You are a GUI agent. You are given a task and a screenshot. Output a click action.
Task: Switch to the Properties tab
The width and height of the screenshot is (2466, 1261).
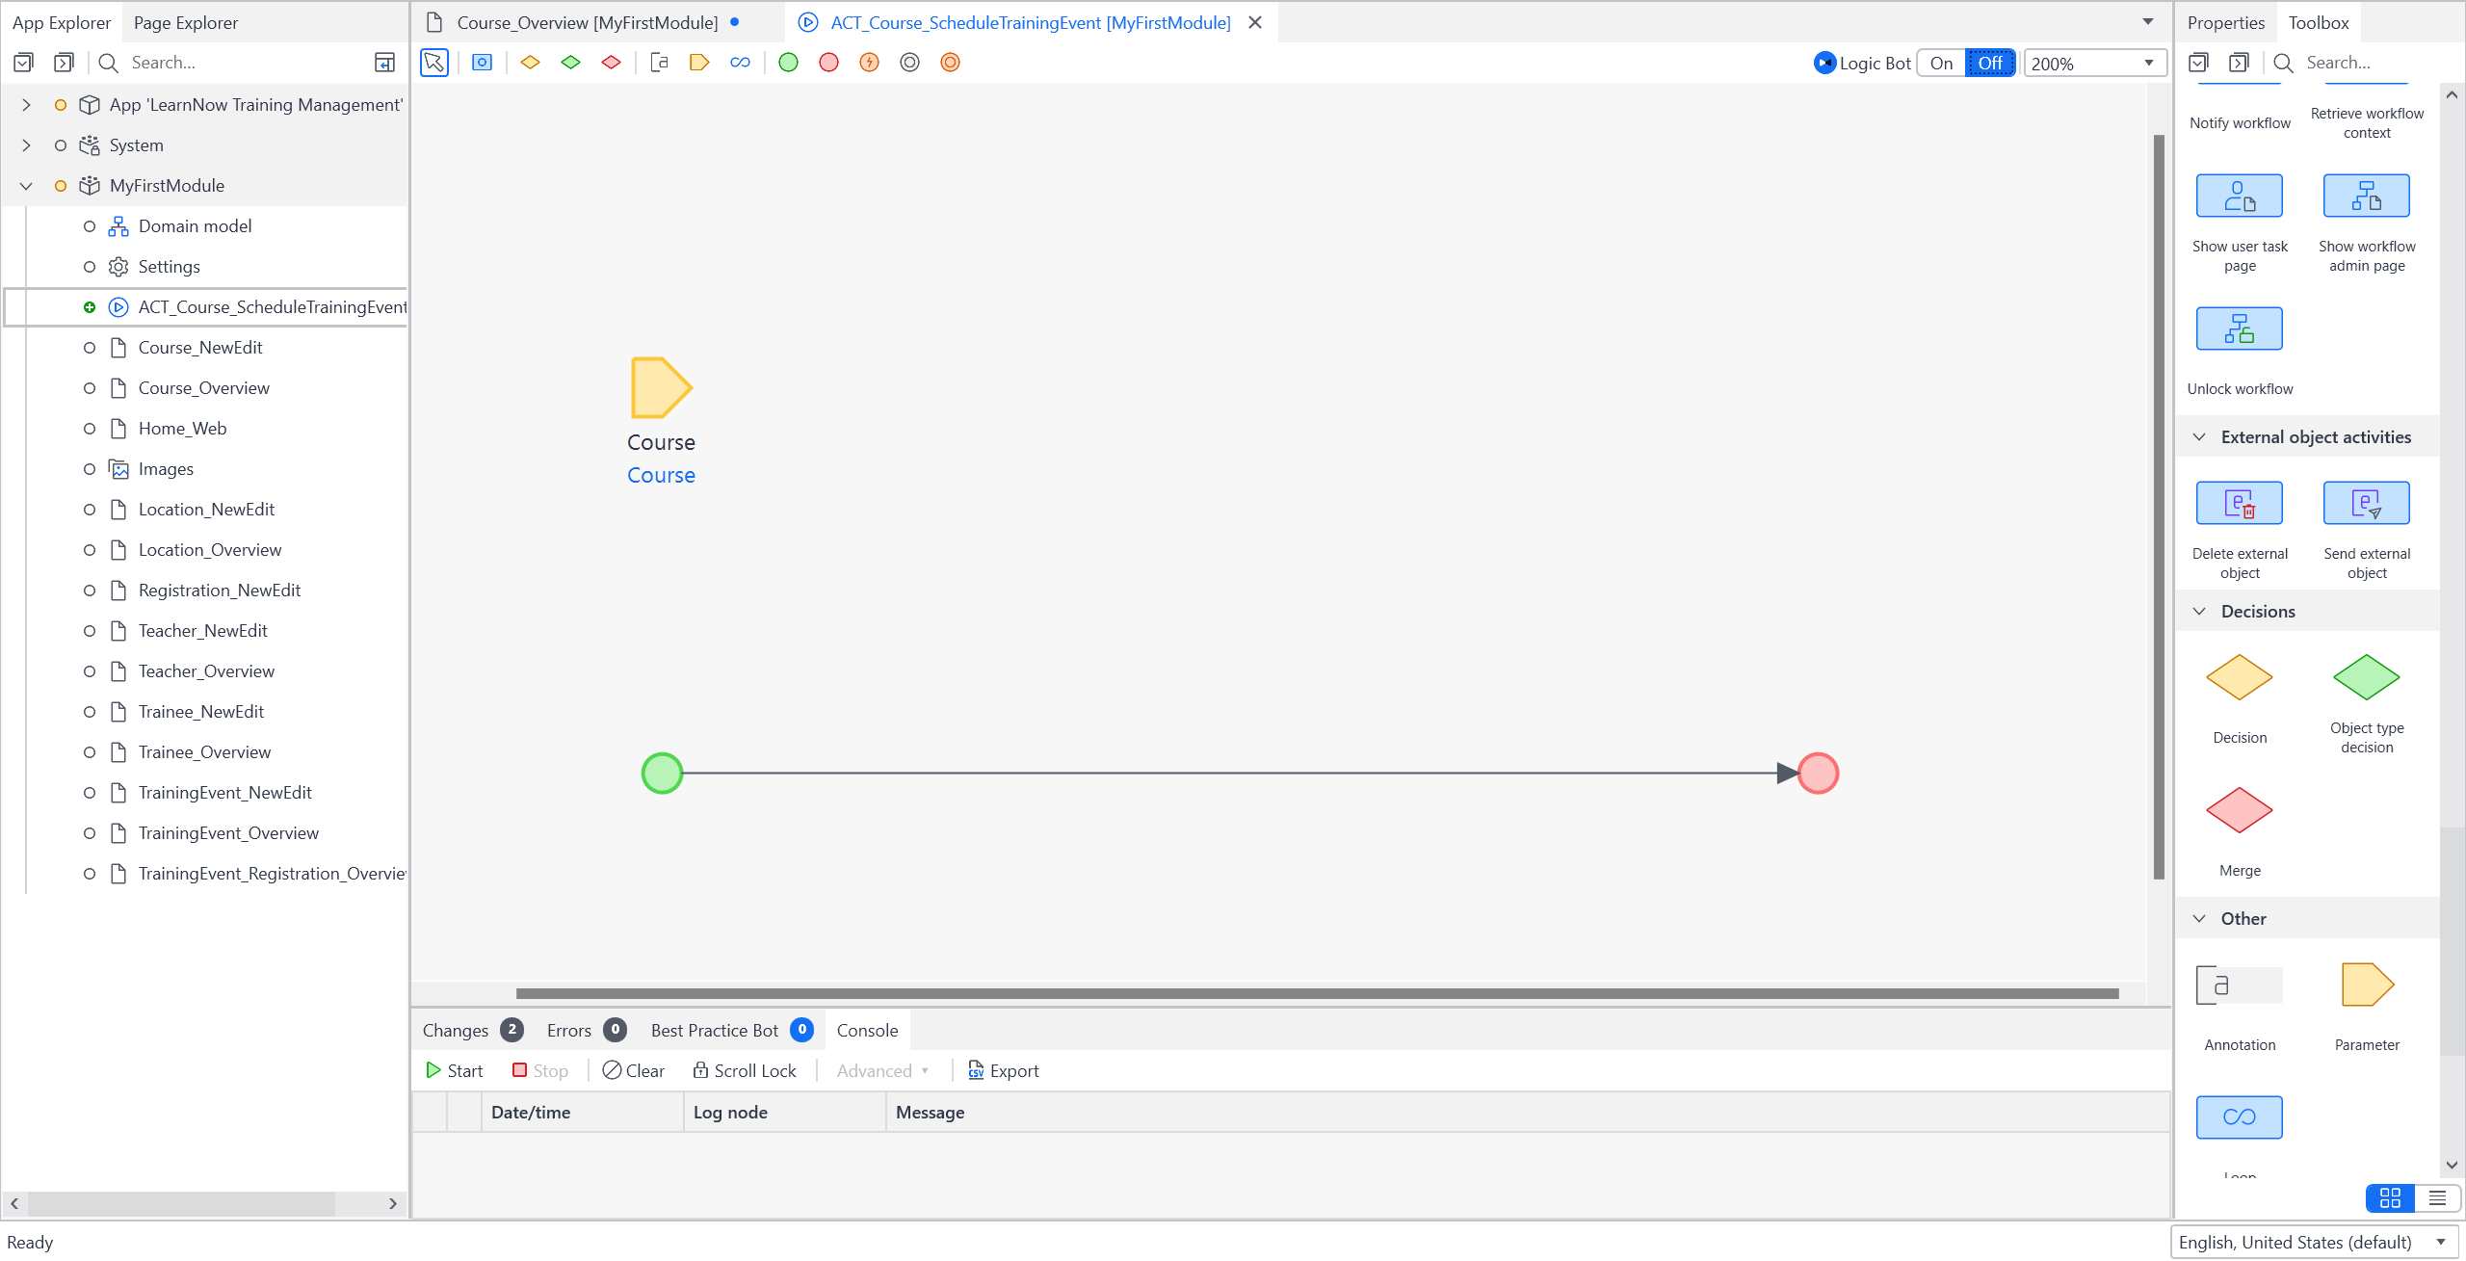coord(2225,23)
